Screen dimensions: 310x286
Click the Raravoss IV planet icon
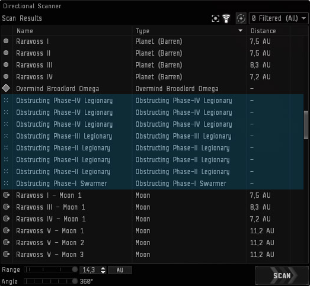tap(6, 76)
